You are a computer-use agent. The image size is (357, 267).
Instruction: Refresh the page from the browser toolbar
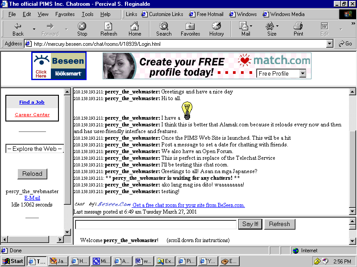click(108, 29)
